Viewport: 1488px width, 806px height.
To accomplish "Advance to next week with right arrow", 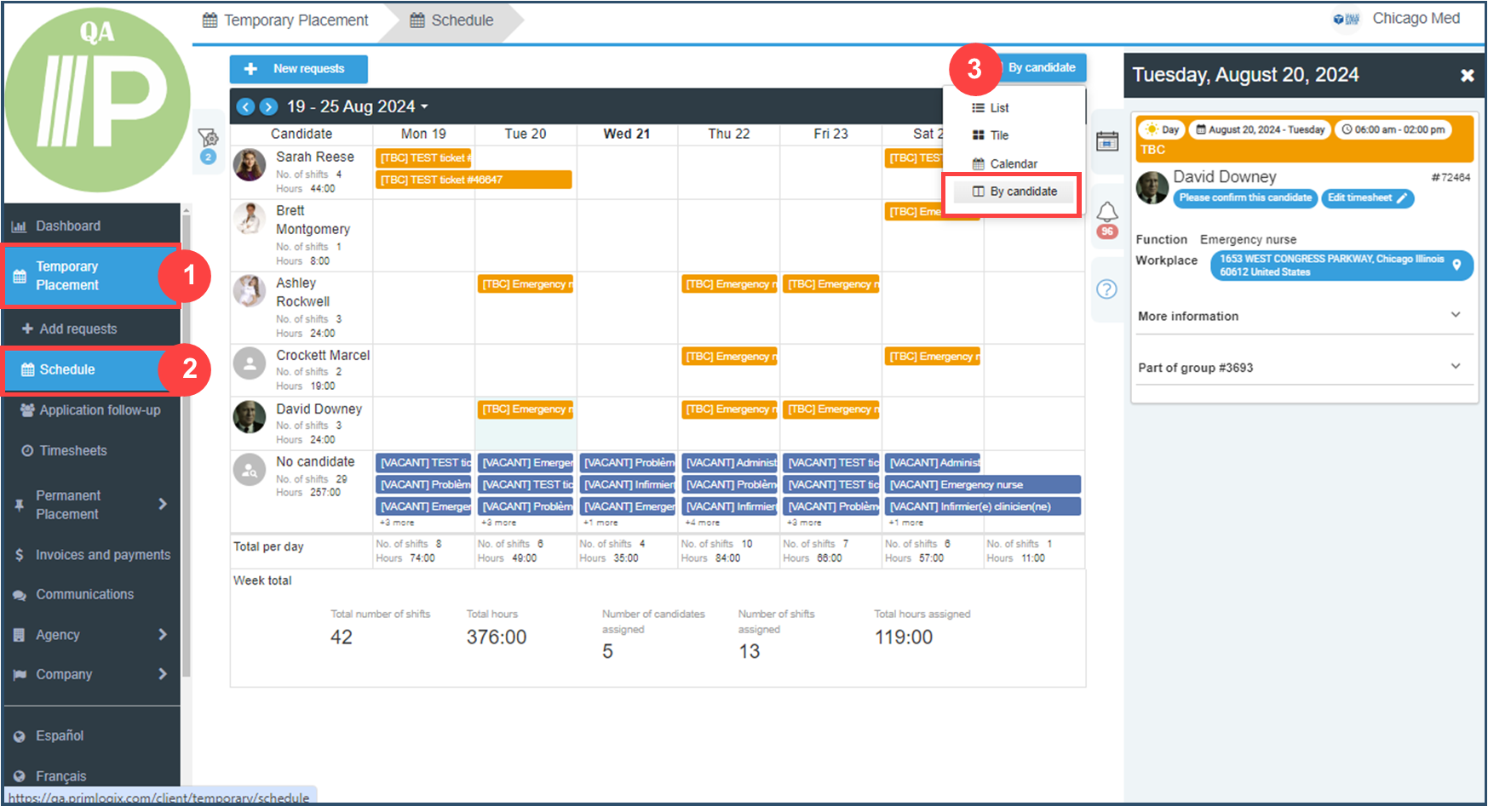I will point(268,106).
